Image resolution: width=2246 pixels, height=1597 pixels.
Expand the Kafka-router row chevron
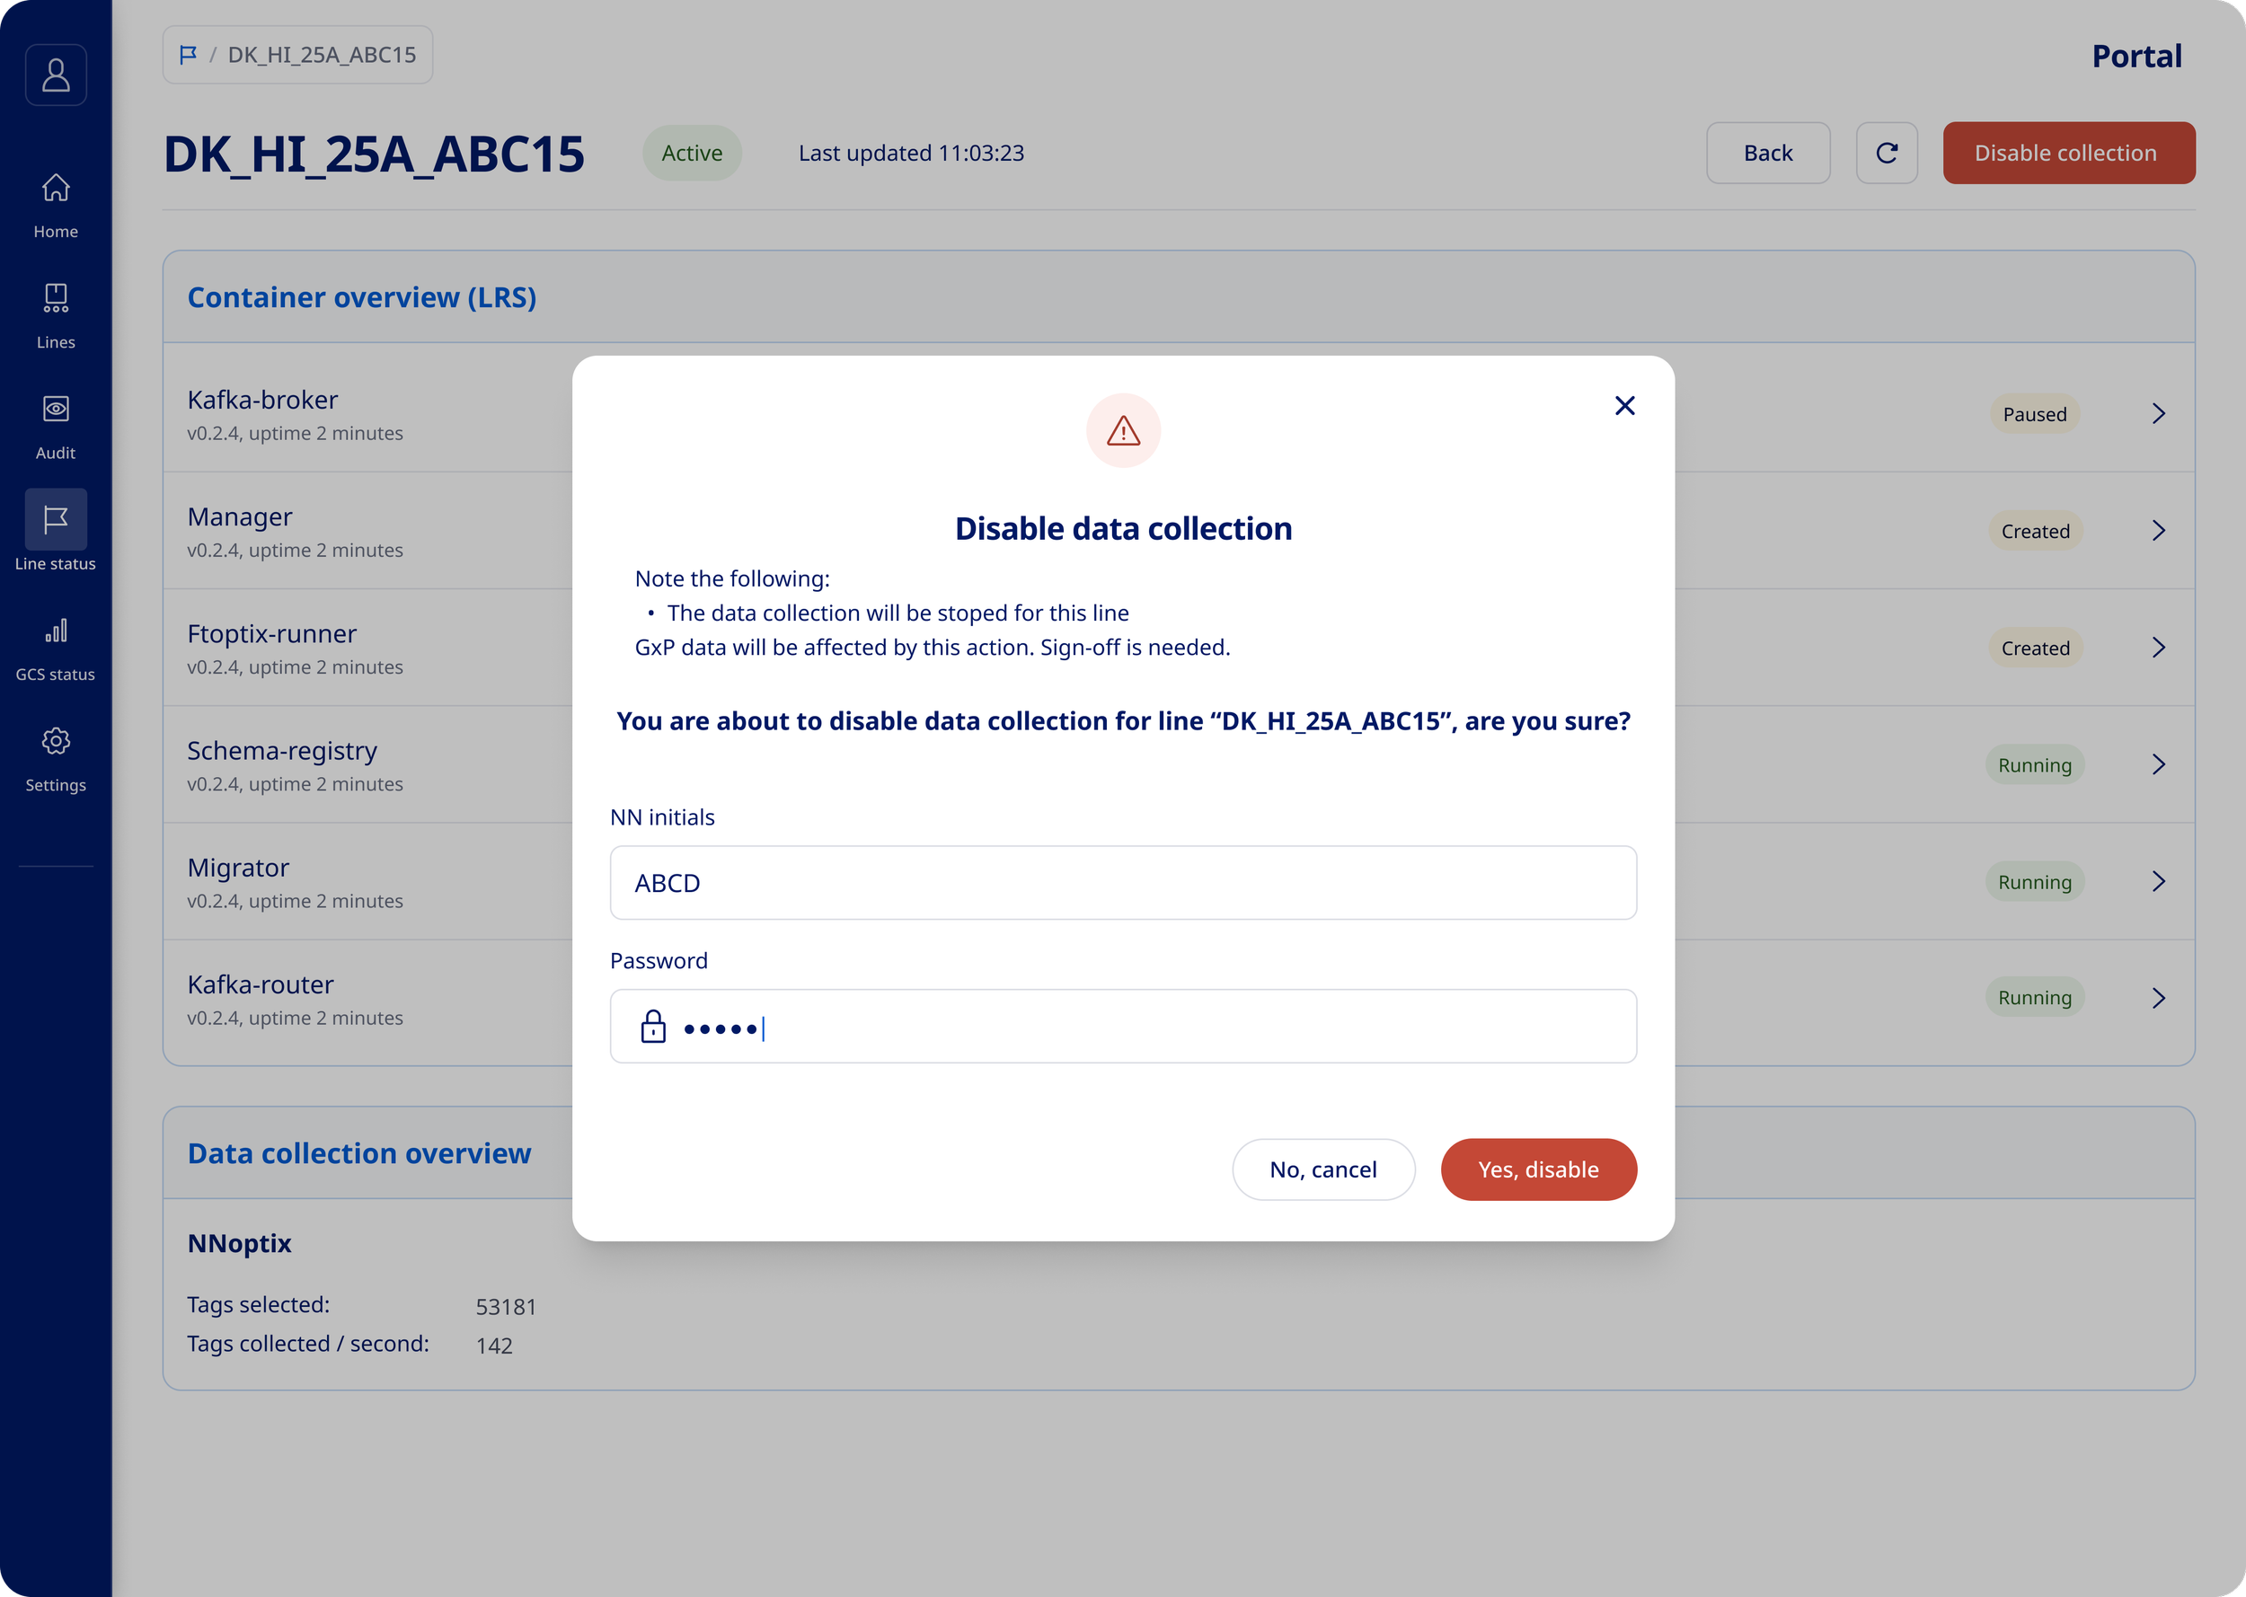click(2157, 998)
